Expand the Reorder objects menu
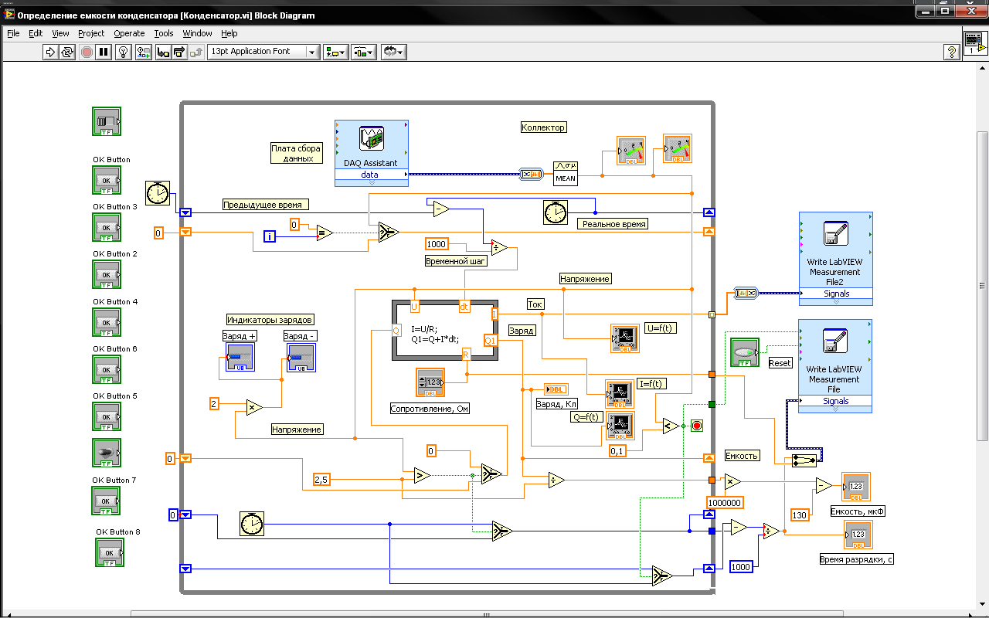989x618 pixels. (394, 52)
